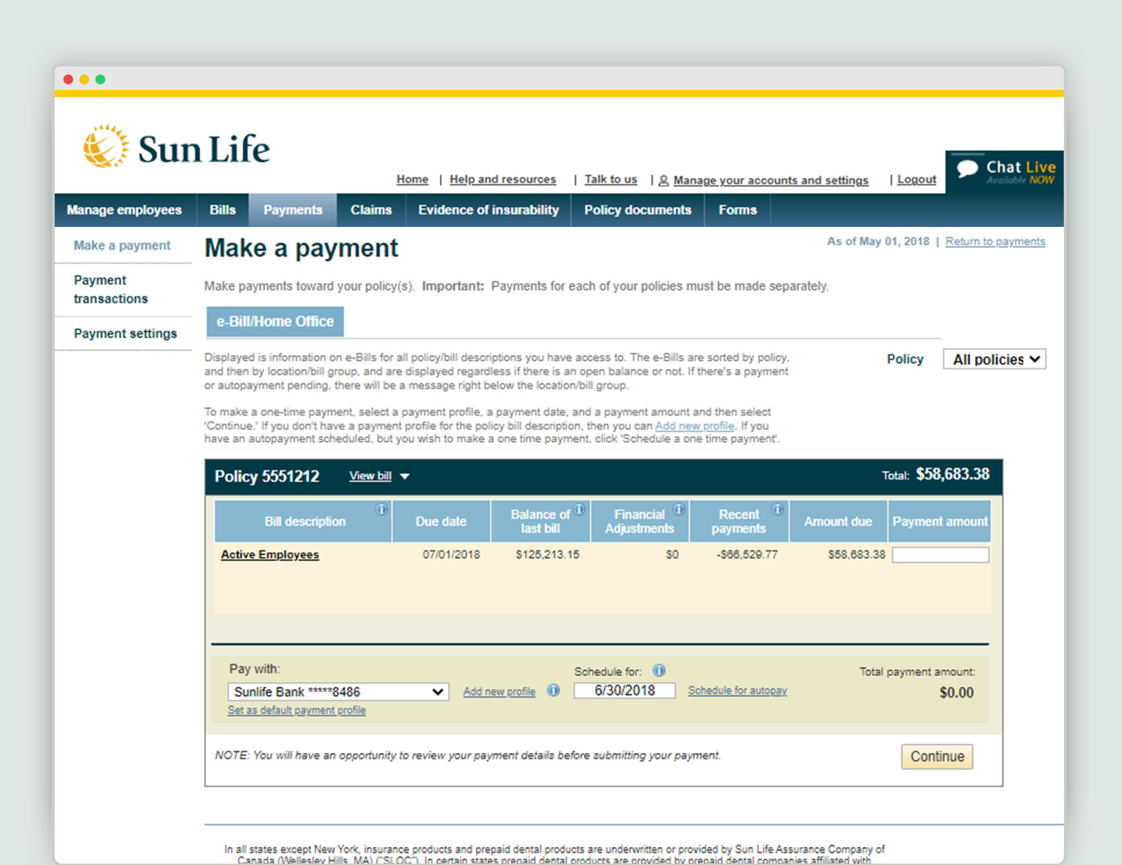1122x865 pixels.
Task: Click the Schedule for date field
Action: [x=624, y=691]
